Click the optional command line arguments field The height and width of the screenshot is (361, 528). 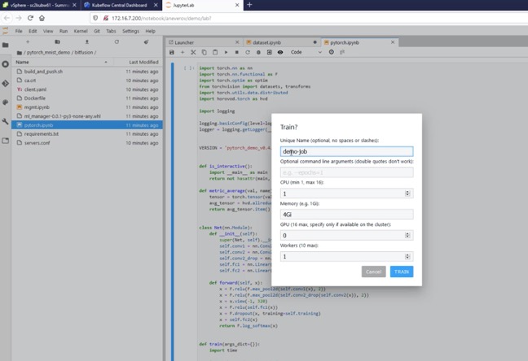click(346, 172)
